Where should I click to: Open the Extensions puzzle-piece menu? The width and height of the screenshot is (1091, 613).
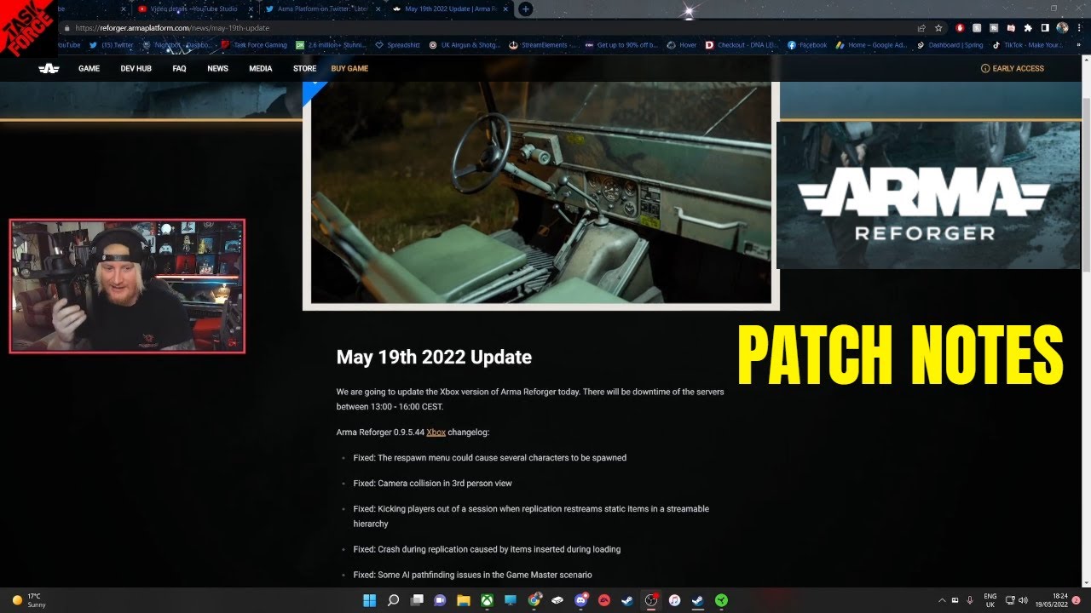click(1028, 28)
